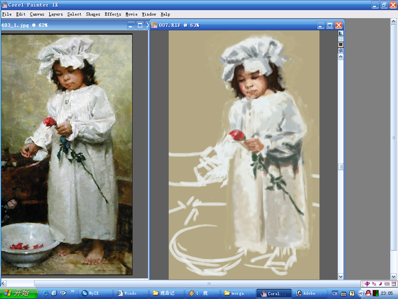The image size is (398, 299).
Task: Launch Internet Explorer from Quick Launch
Action: tap(45, 293)
